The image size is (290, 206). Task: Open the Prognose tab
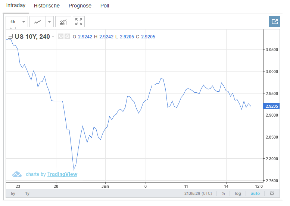[x=80, y=6]
